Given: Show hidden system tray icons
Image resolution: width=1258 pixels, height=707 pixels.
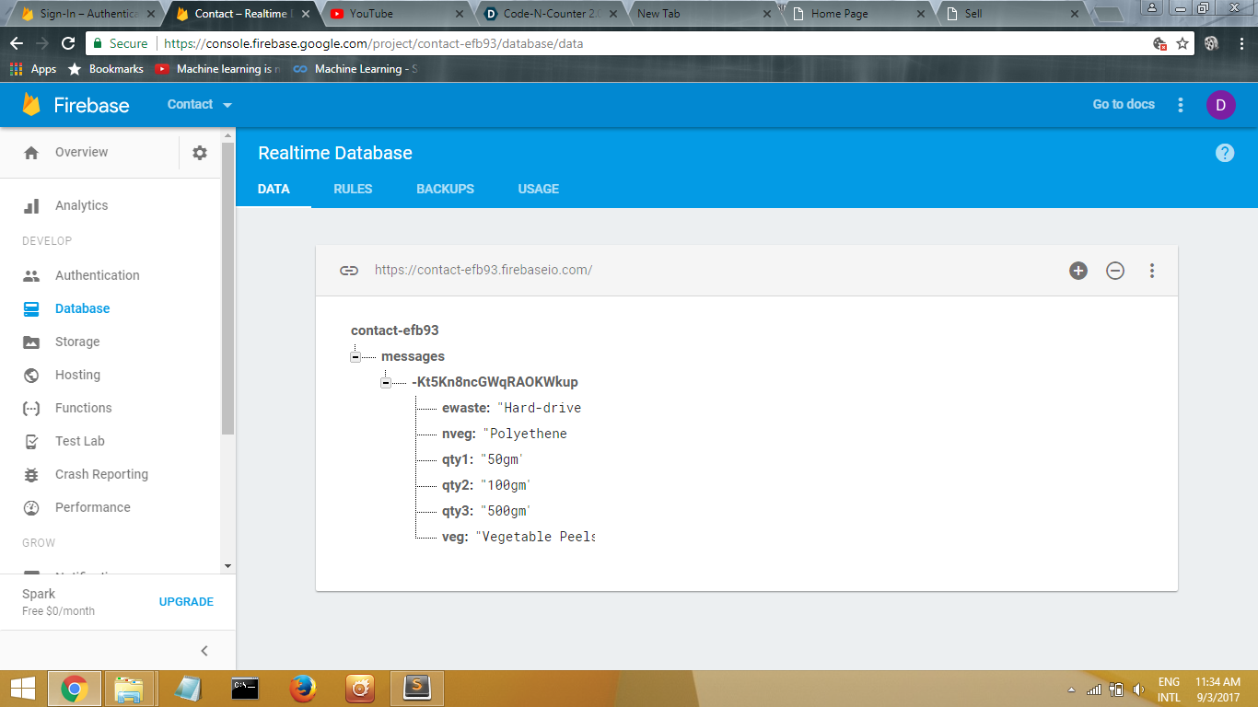Looking at the screenshot, I should [x=1070, y=690].
